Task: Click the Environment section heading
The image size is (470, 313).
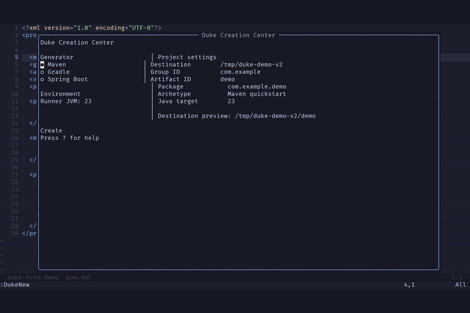Action: 60,94
